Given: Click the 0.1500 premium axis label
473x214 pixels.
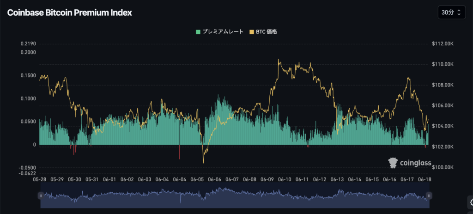Looking at the screenshot, I should [x=28, y=75].
